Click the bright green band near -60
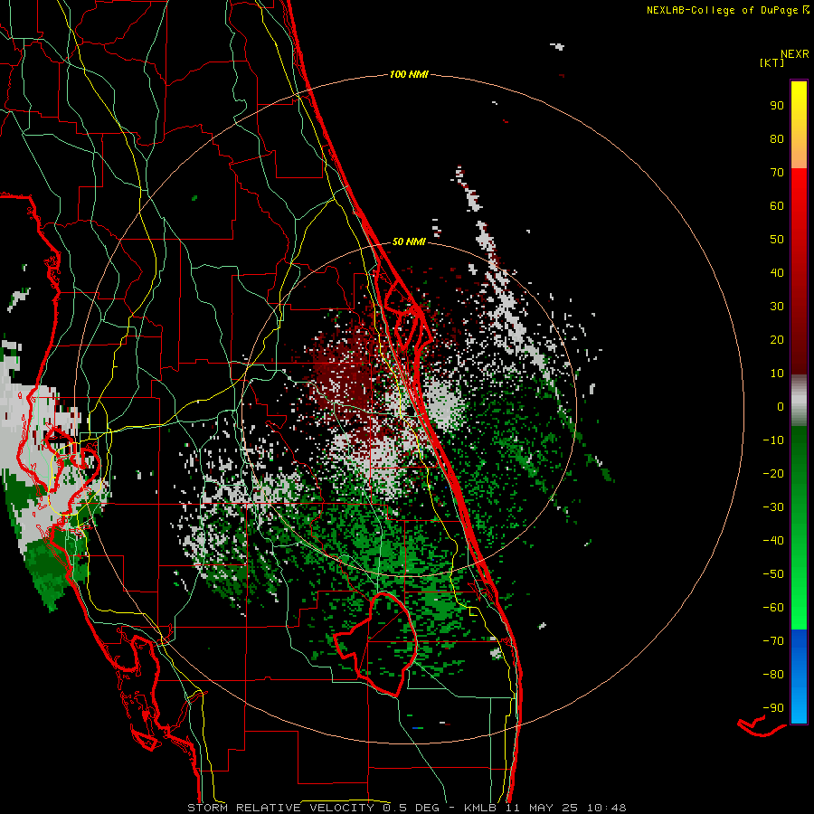 click(x=799, y=608)
